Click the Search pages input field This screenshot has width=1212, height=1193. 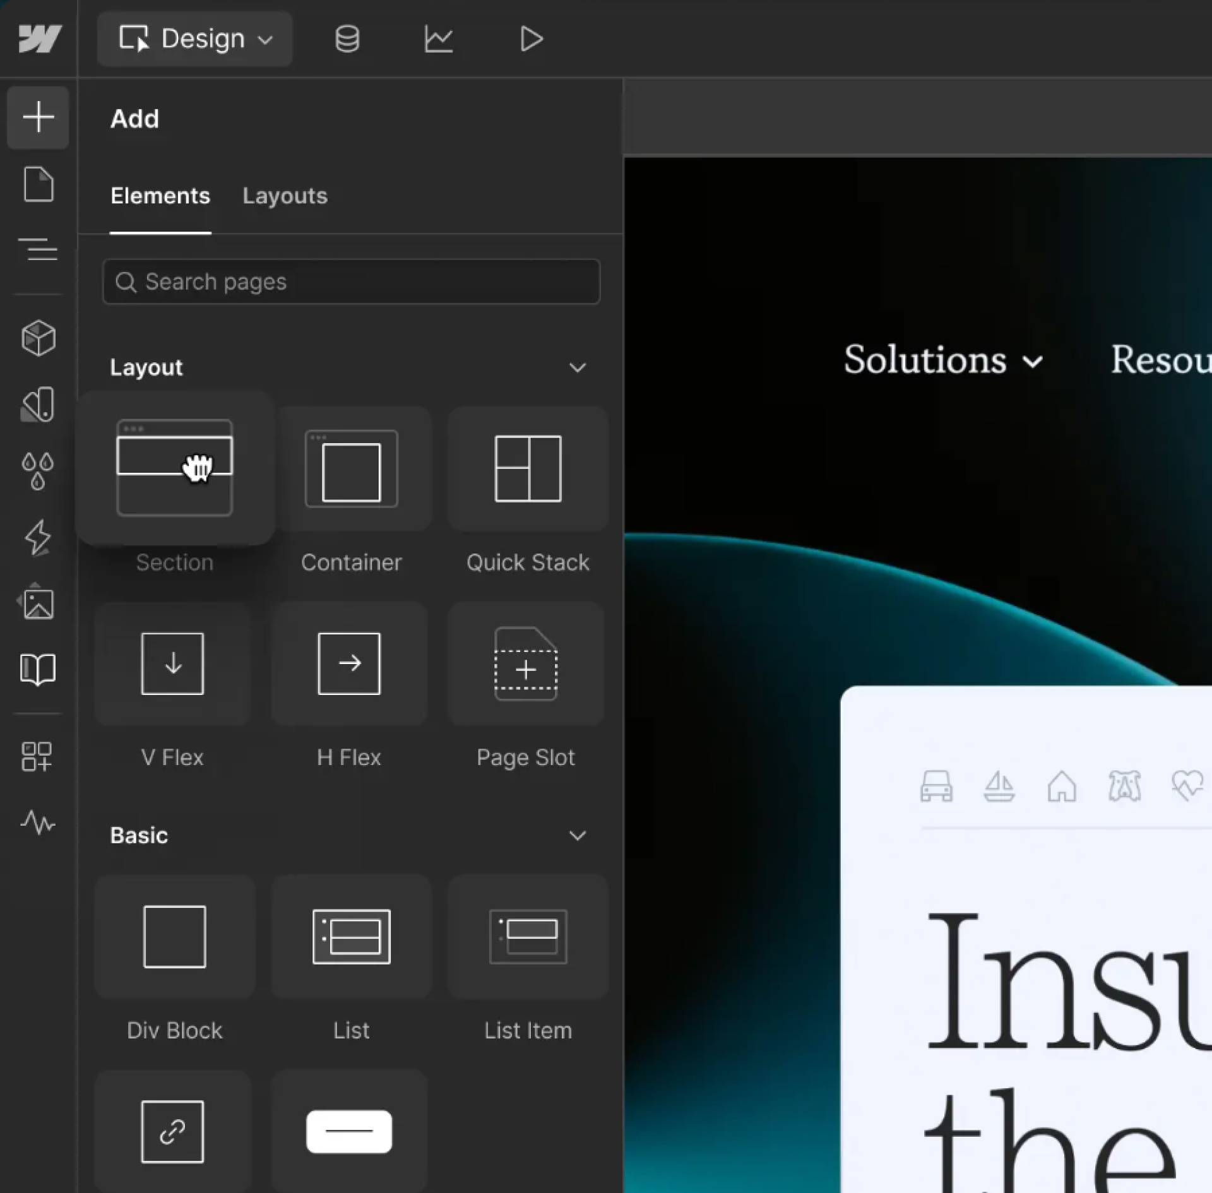351,282
